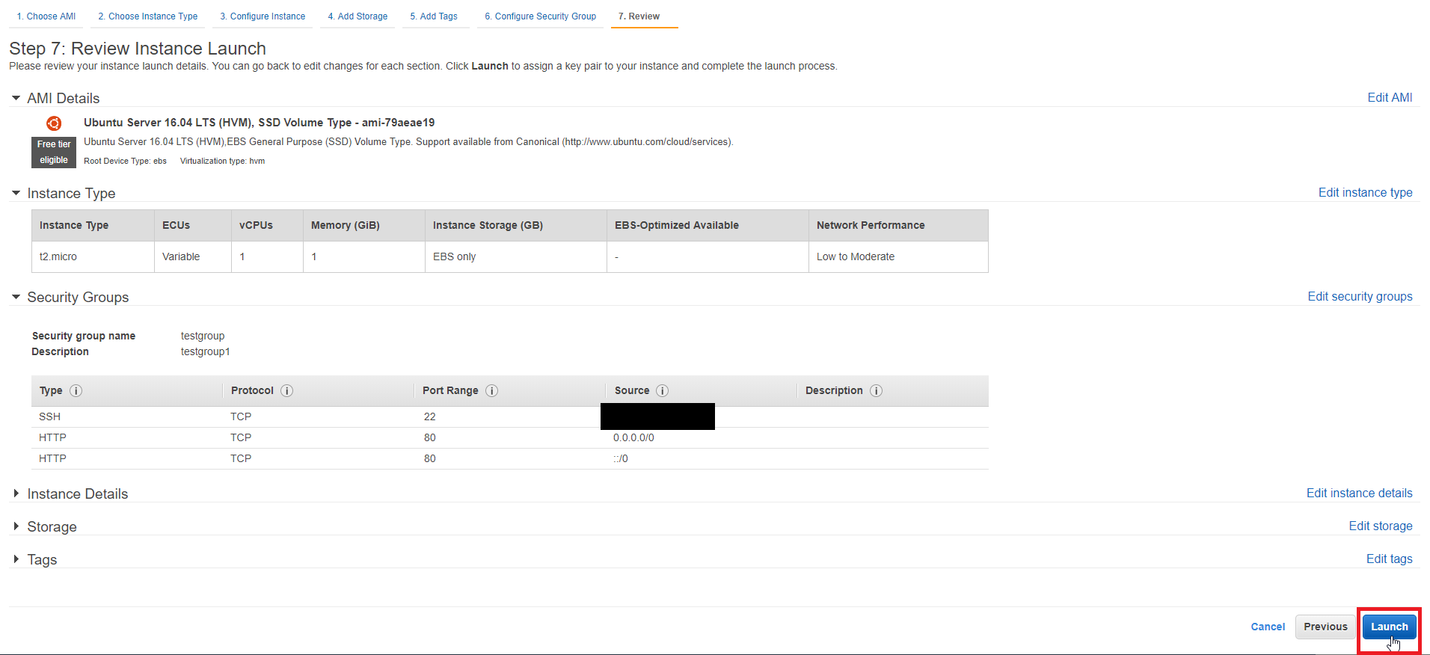Click the Ubuntu Server 16.04 LTS AMI title
The height and width of the screenshot is (655, 1430).
[x=259, y=123]
